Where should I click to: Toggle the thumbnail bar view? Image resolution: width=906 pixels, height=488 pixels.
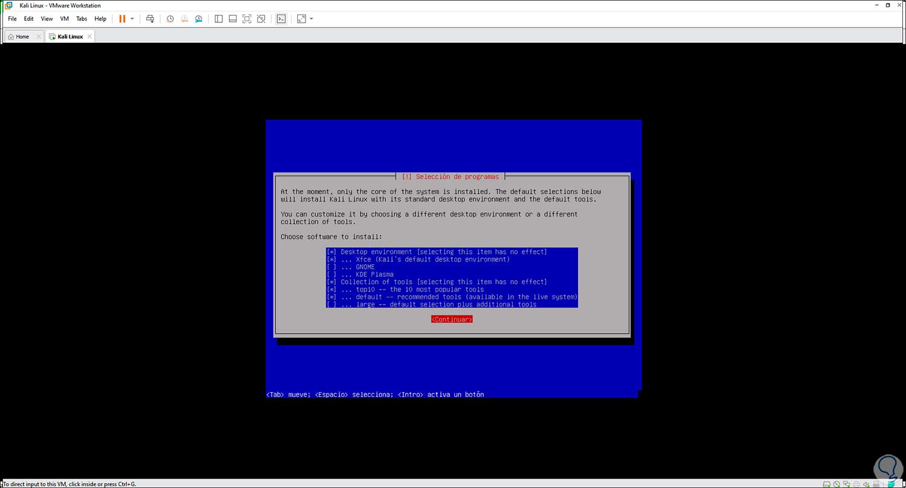233,19
